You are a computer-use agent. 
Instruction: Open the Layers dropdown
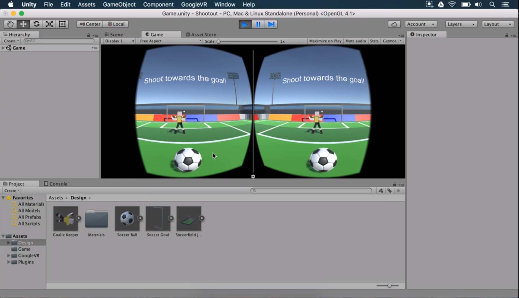[461, 24]
